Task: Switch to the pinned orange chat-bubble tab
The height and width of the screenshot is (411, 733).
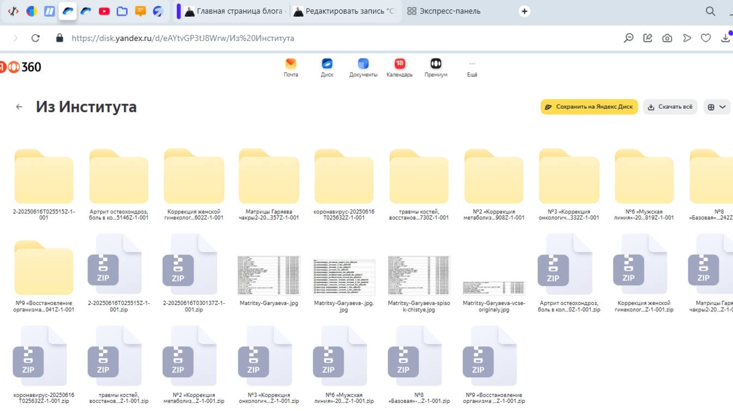Action: tap(140, 11)
